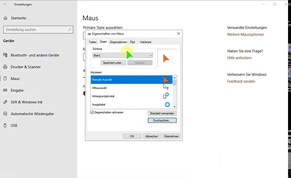Switch to the Rad tab
Viewport: 291px width, 178px height.
click(132, 42)
